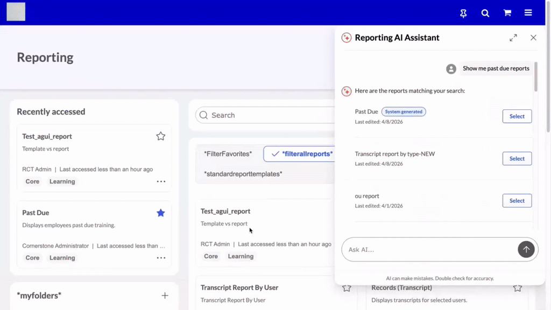Favorite the Test_agui_report in Recently accessed
Image resolution: width=551 pixels, height=310 pixels.
click(x=160, y=136)
